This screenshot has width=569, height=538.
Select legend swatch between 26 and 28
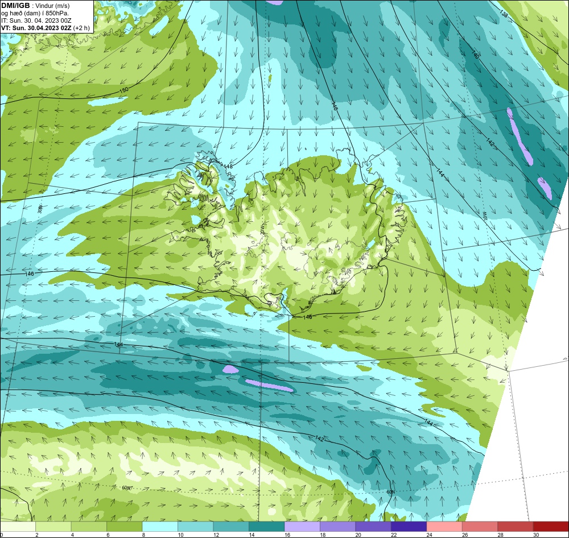point(480,527)
